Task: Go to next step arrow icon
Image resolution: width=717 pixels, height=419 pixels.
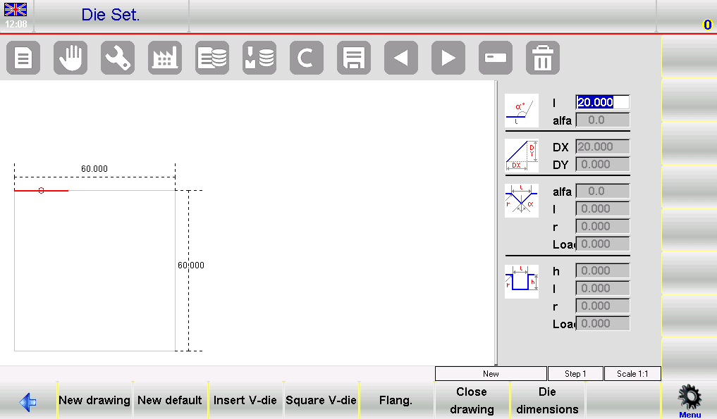Action: (448, 58)
